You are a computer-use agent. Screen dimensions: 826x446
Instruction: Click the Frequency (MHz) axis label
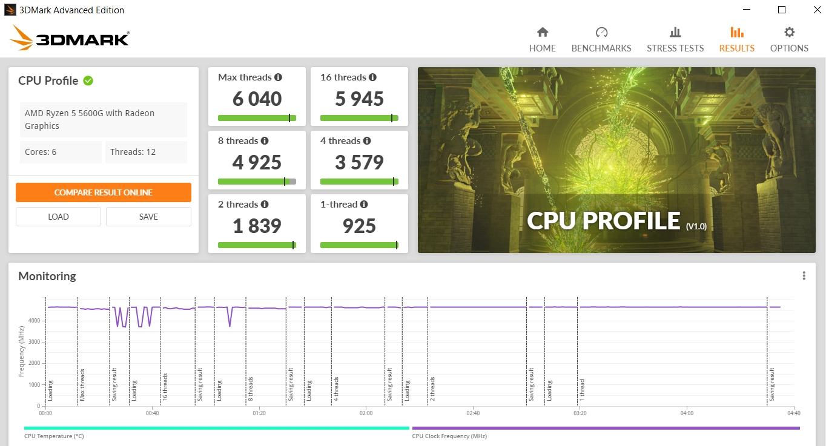pos(22,352)
